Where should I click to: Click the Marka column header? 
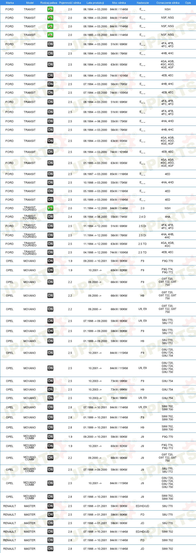[x=10, y=3]
